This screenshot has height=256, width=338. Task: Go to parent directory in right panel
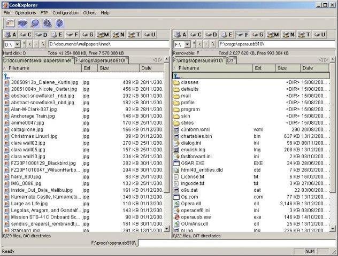pyautogui.click(x=251, y=76)
